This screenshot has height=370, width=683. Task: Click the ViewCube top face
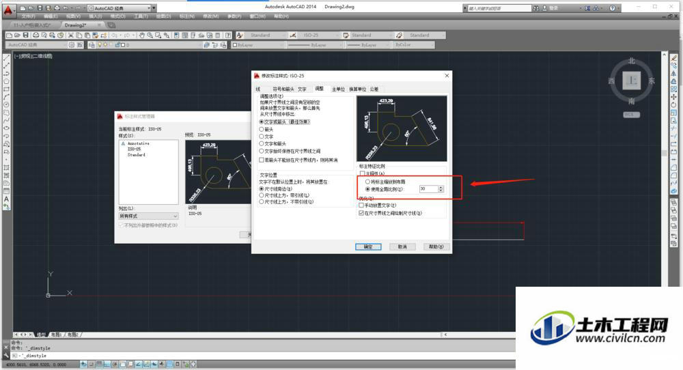coord(631,81)
